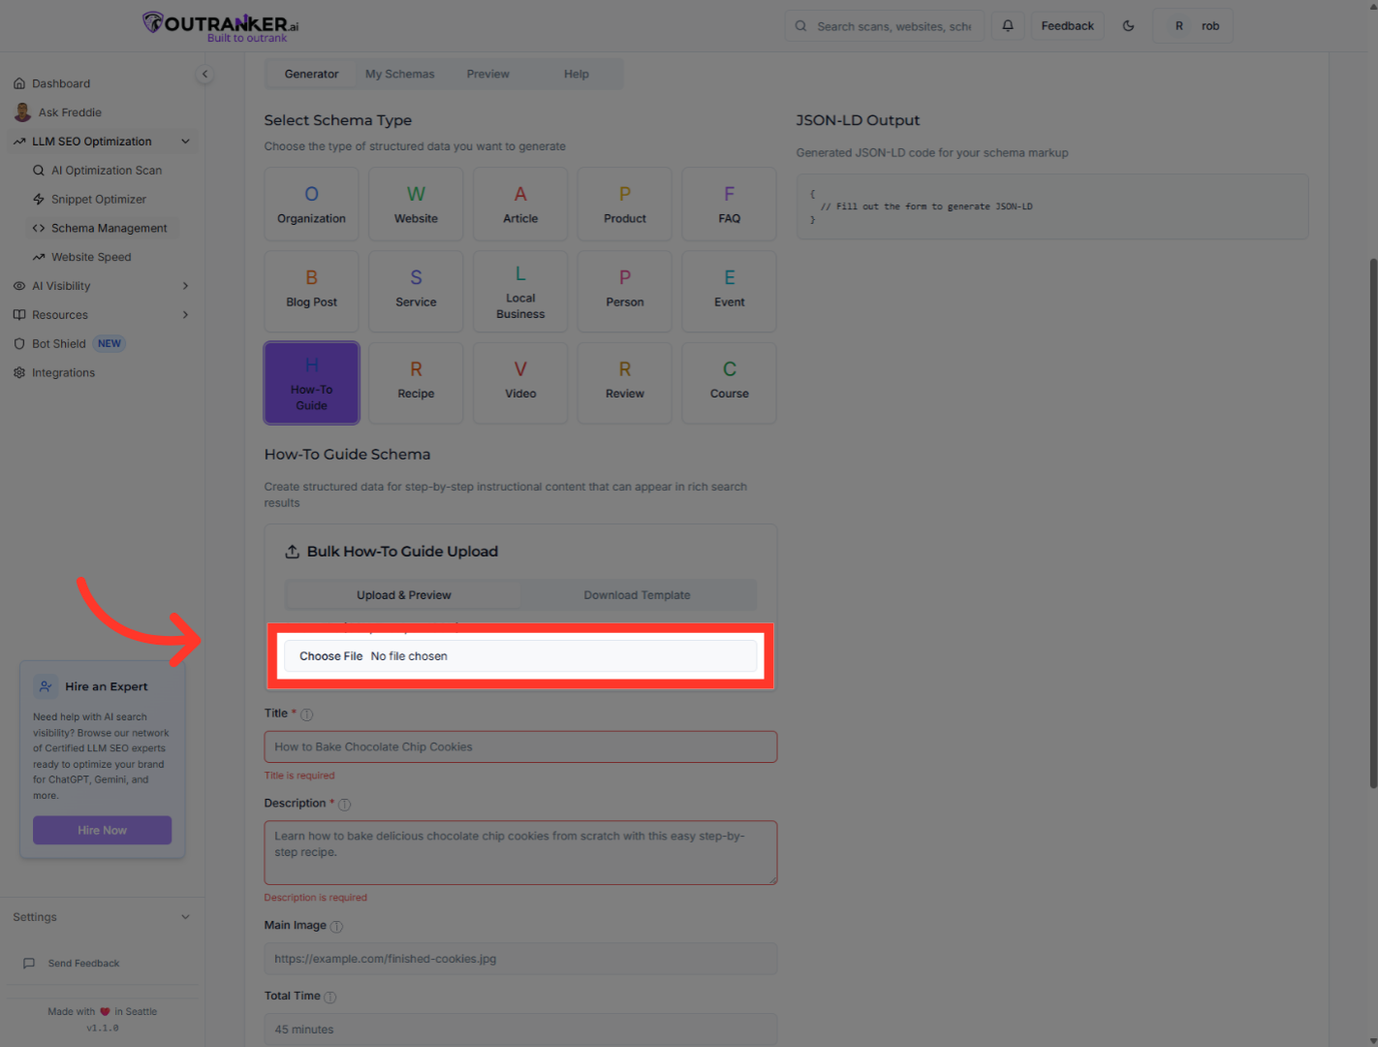The height and width of the screenshot is (1047, 1378).
Task: Pick the Product schema type
Action: tap(625, 205)
